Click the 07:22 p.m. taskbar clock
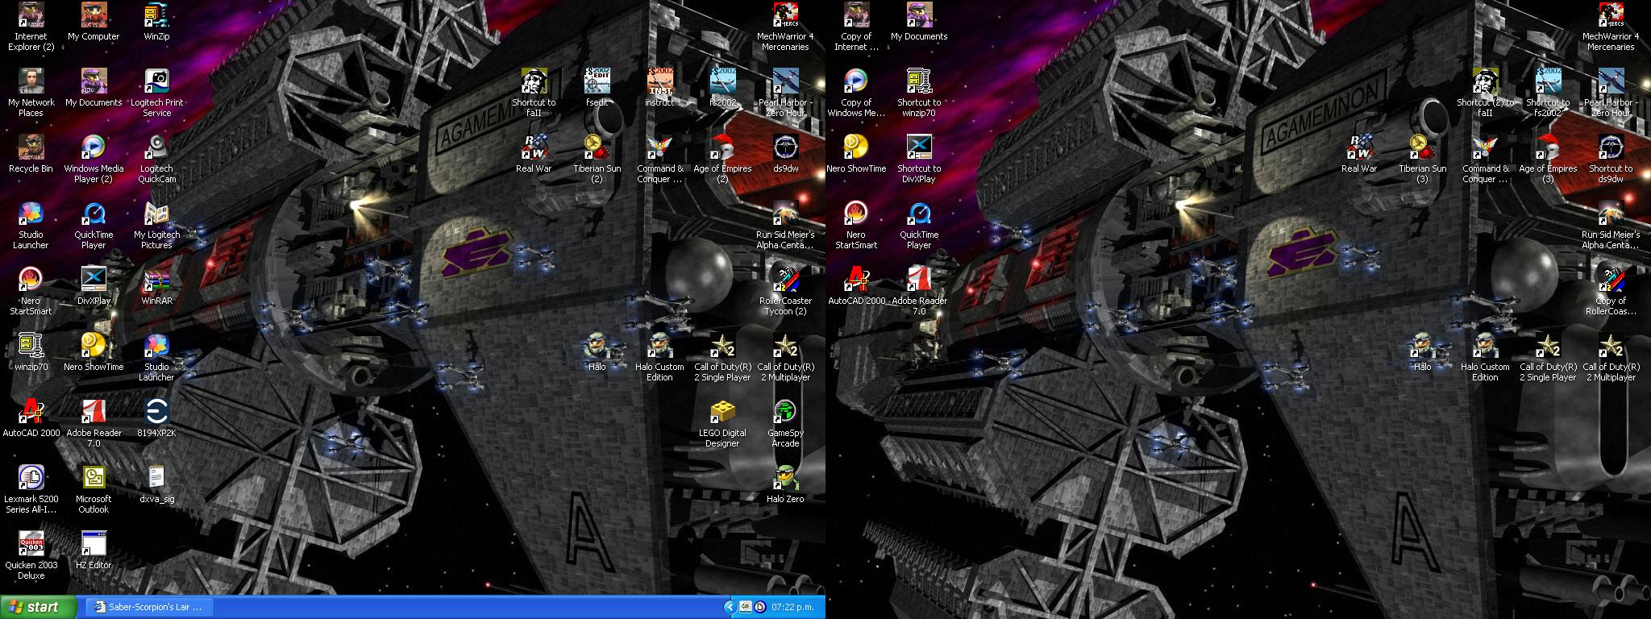 (x=792, y=607)
